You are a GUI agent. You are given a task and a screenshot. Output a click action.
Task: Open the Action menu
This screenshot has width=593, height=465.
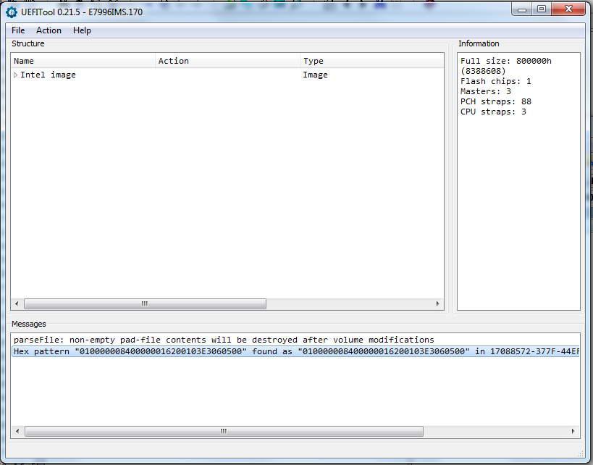click(49, 30)
